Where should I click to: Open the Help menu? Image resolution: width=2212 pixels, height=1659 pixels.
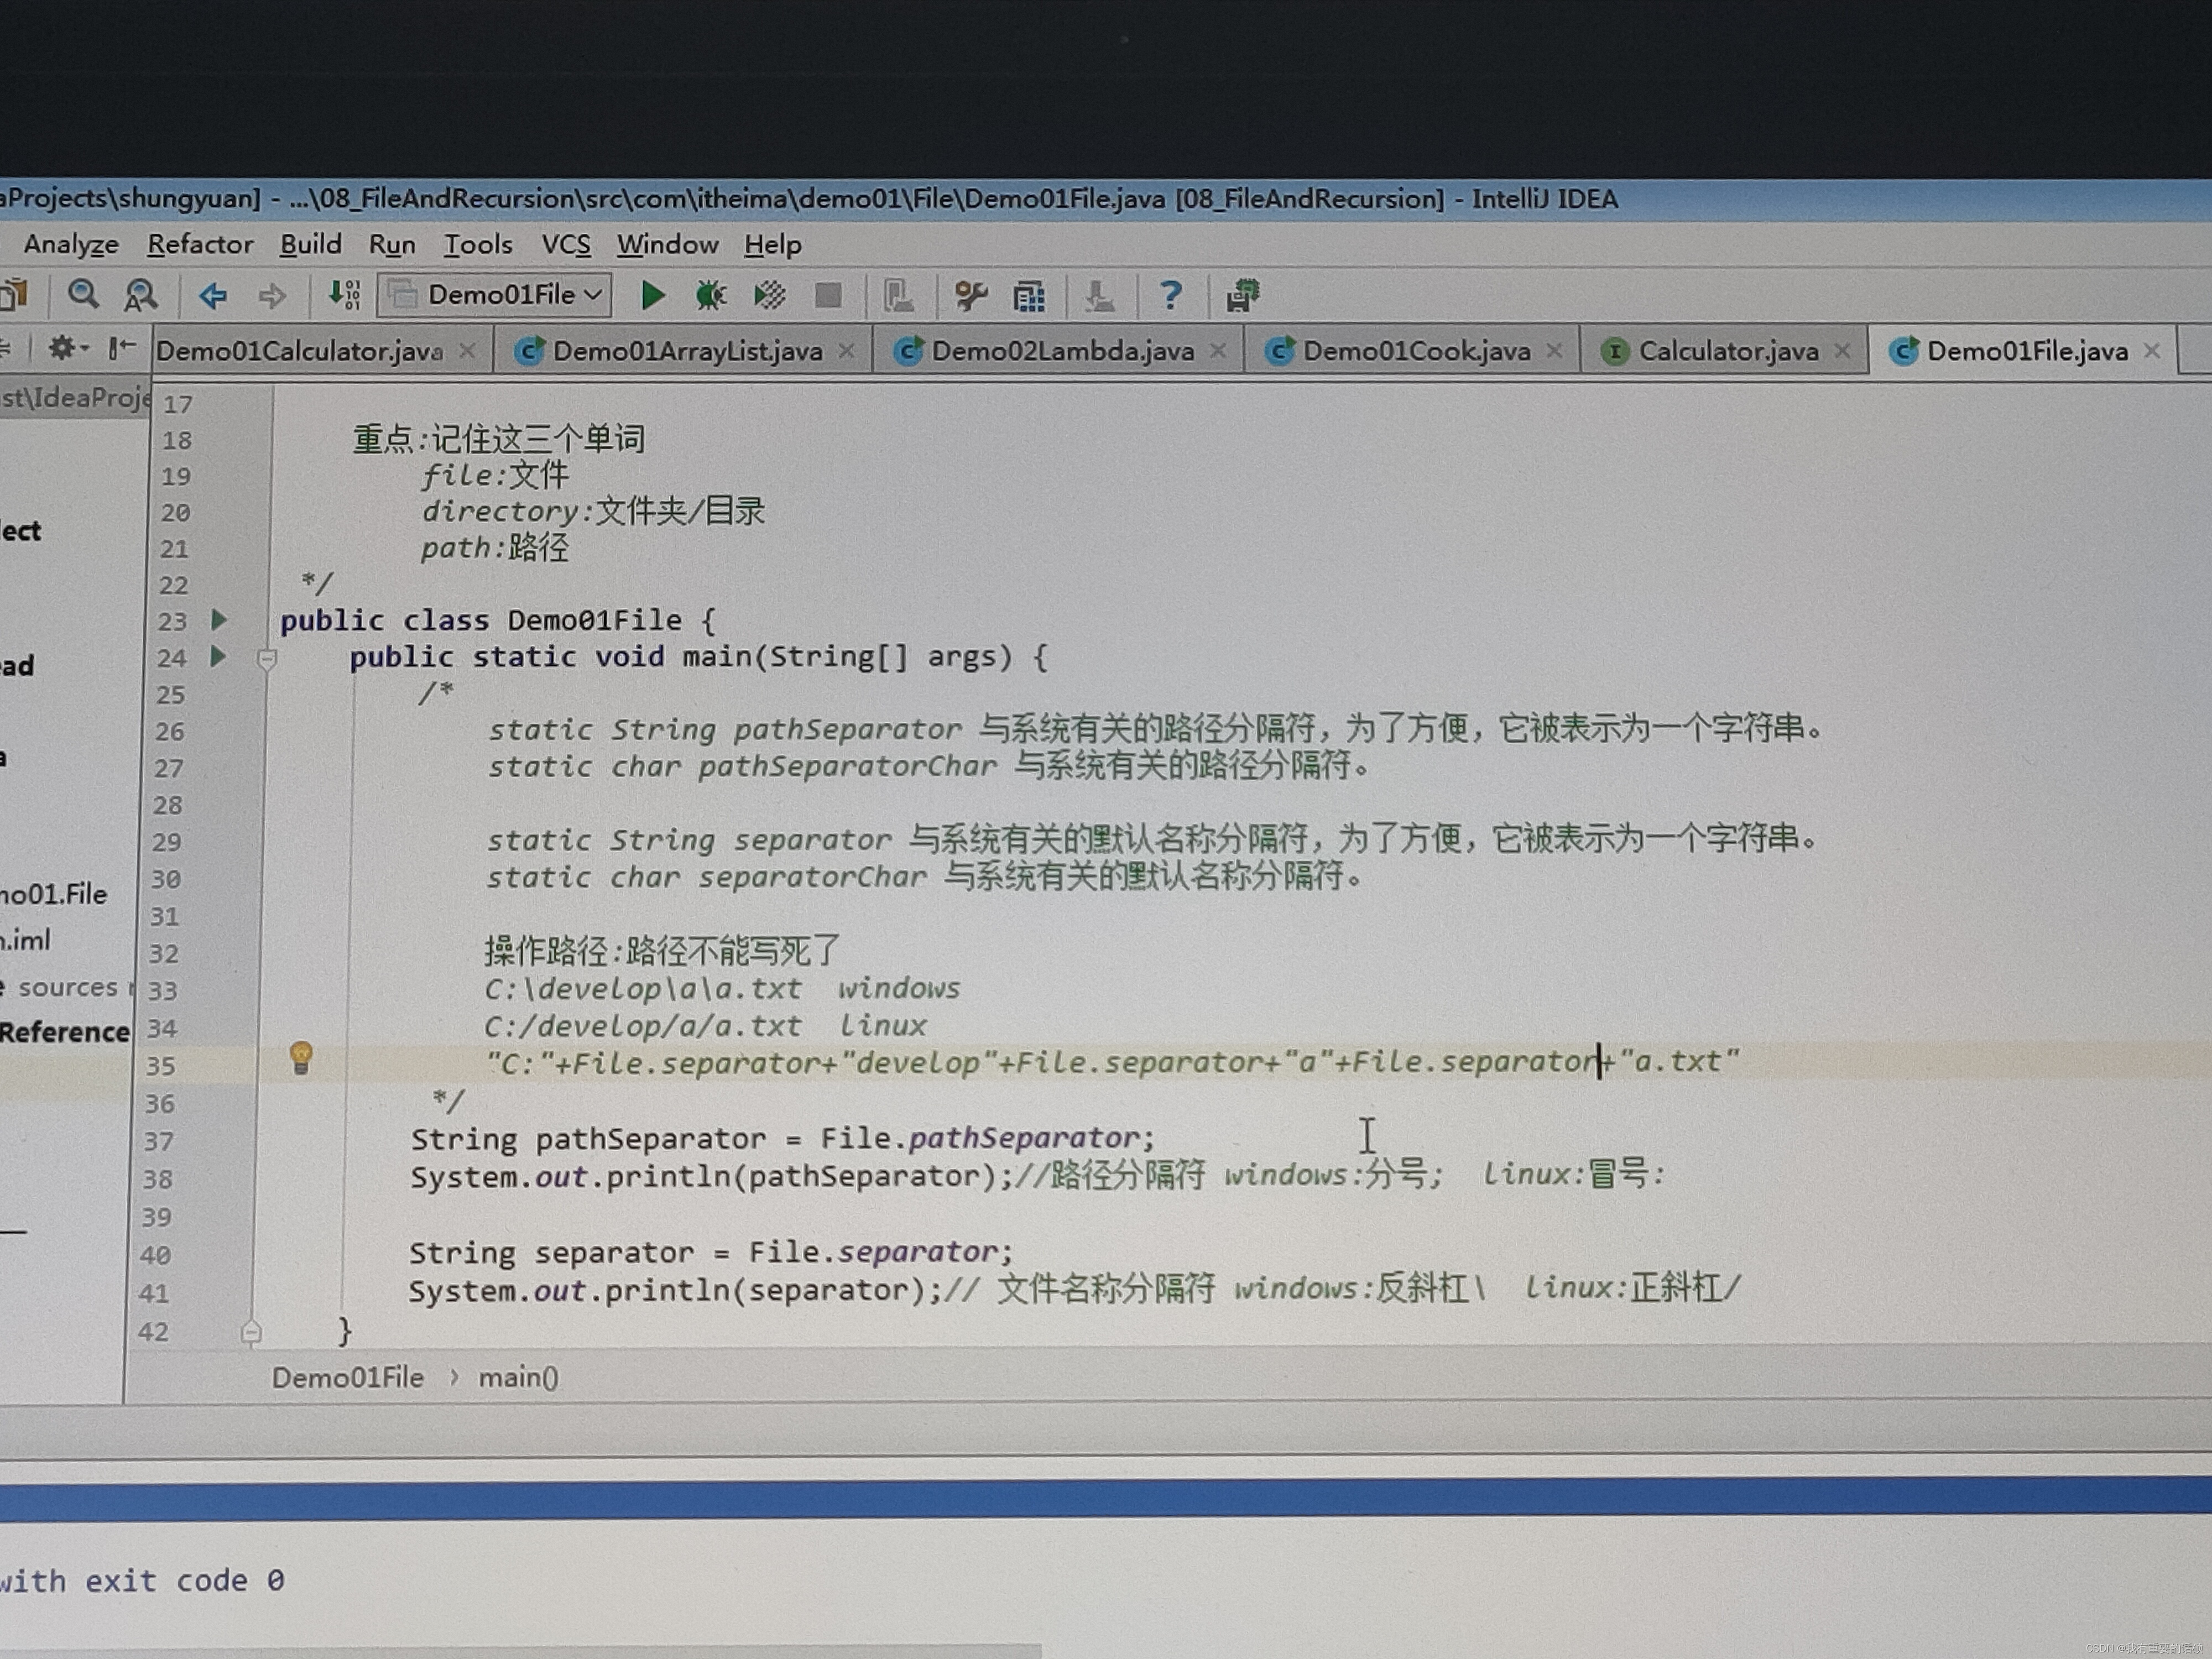(772, 245)
